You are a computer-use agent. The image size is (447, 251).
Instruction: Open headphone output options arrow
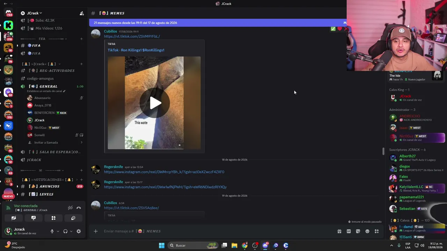[x=71, y=231]
